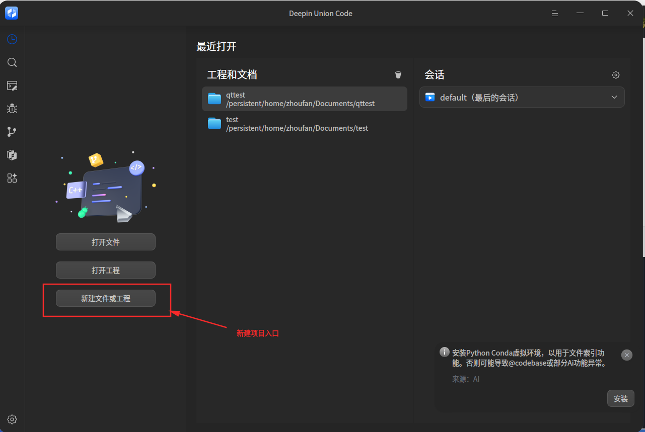Click the Deepin Union Code logo icon
Viewport: 645px width, 432px height.
[12, 13]
